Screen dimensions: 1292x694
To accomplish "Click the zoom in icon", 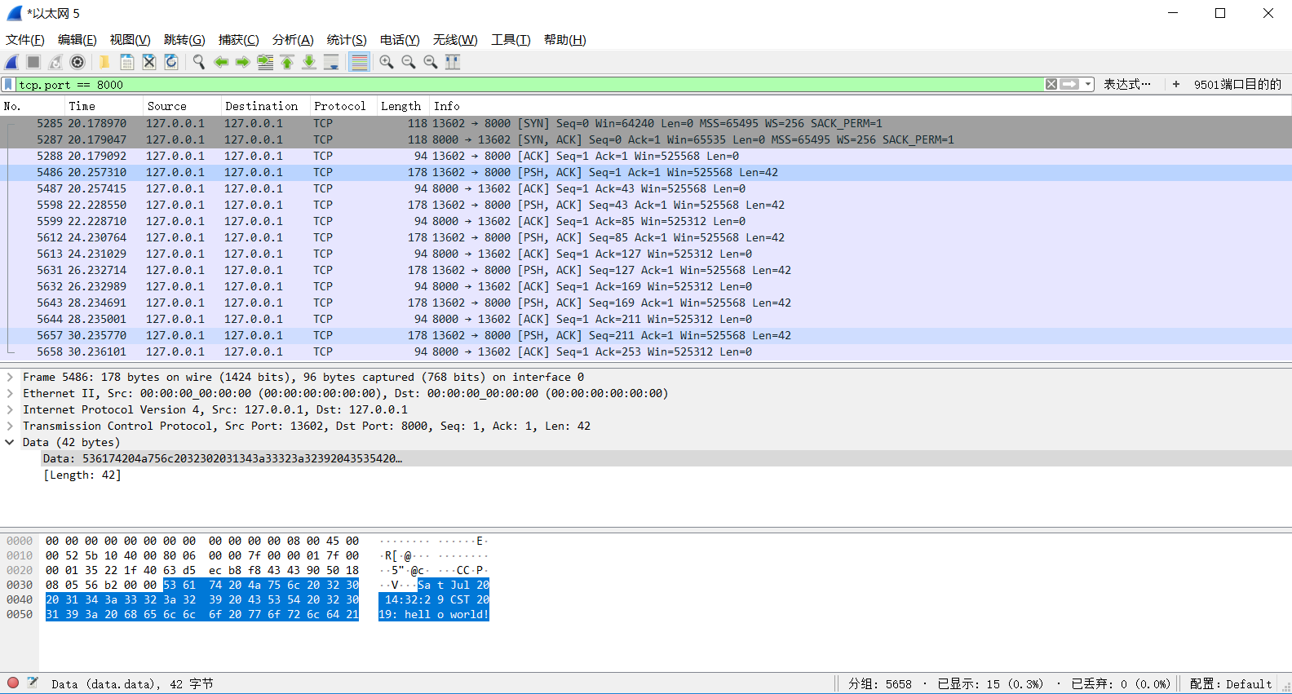I will 387,62.
